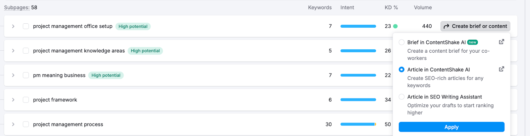Click the arrow icon in Create brief or content
The height and width of the screenshot is (136, 530).
point(446,26)
